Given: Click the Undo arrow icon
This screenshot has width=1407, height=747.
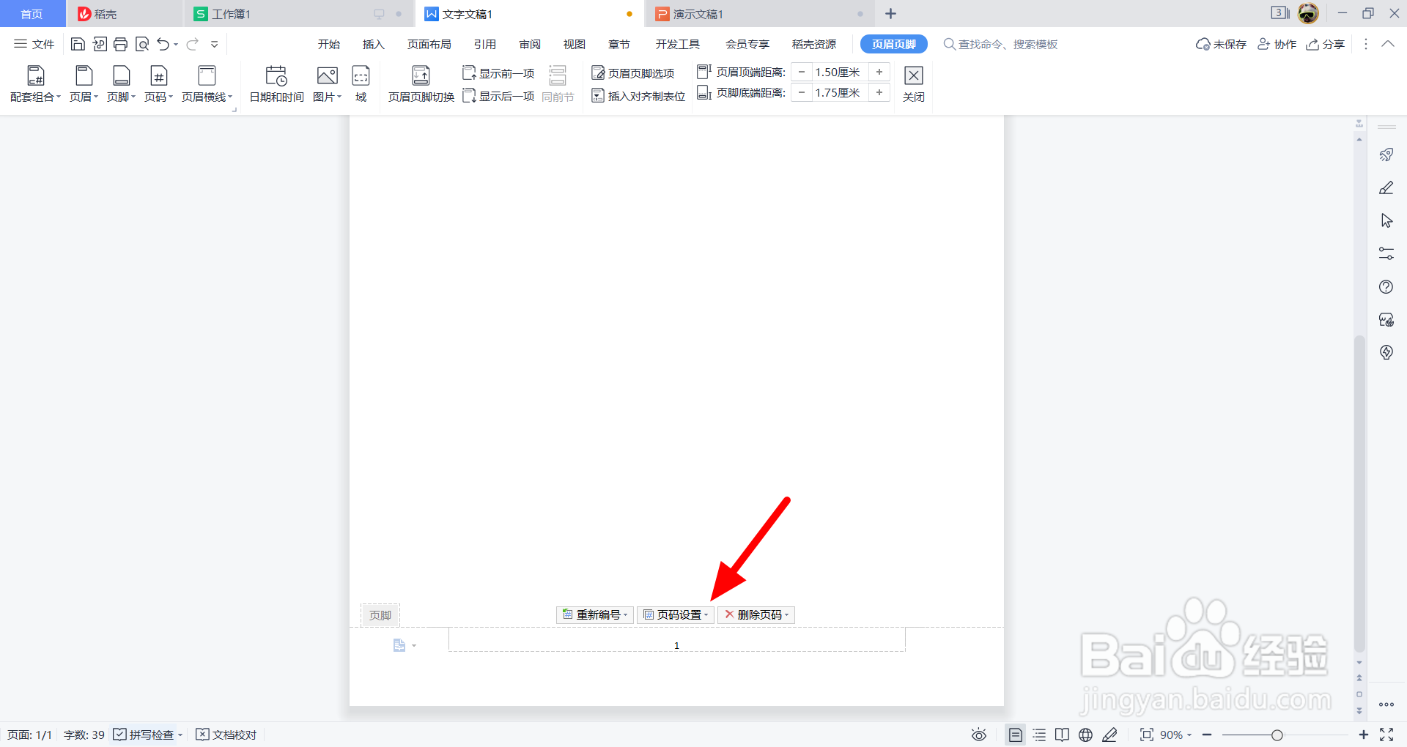Looking at the screenshot, I should (163, 44).
